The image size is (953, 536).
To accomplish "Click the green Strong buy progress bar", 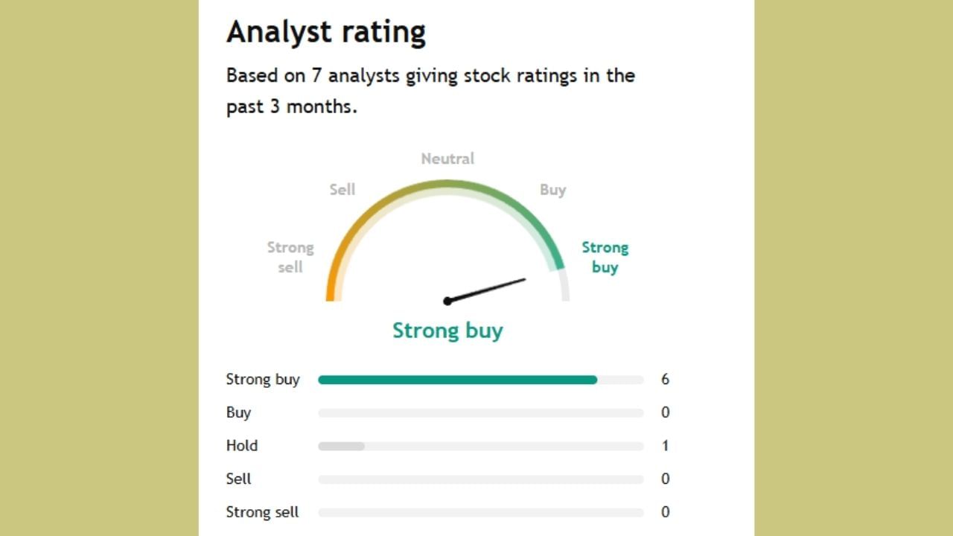I will (x=457, y=380).
